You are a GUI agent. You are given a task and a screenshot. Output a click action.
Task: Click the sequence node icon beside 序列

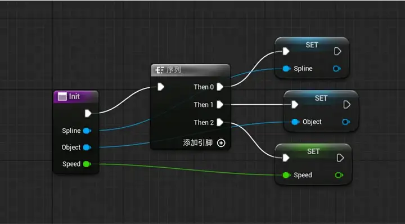160,70
